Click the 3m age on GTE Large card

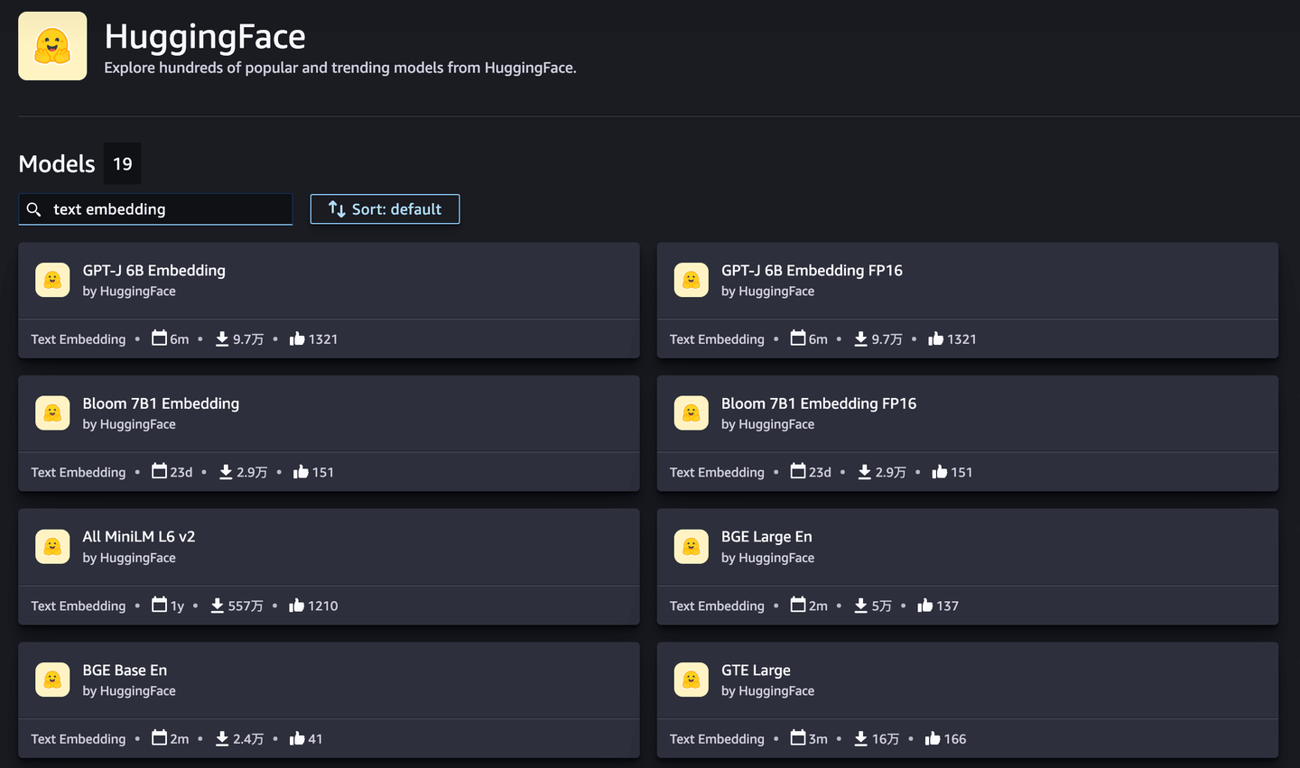click(818, 739)
